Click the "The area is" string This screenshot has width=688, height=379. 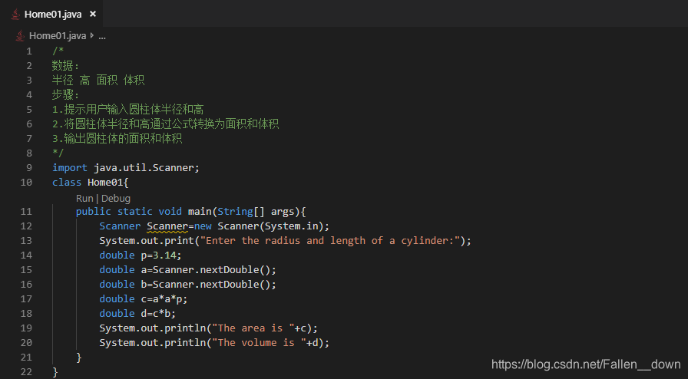pyautogui.click(x=253, y=328)
